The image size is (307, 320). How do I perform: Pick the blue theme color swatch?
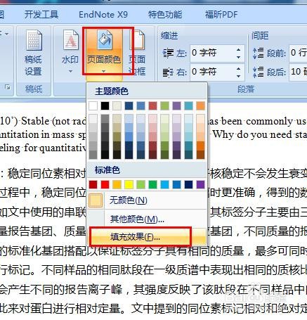(x=141, y=105)
